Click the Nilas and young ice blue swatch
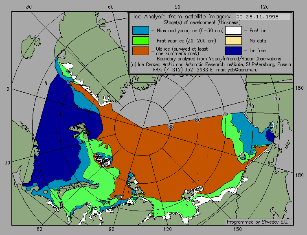Screen dimensions: 307x235 coord(140,31)
